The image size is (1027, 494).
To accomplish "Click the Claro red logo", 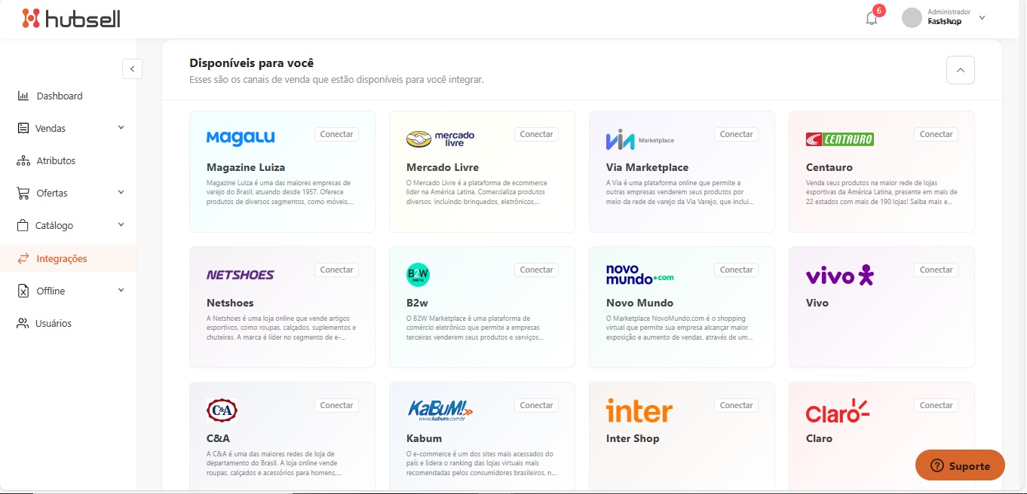I will pos(838,410).
